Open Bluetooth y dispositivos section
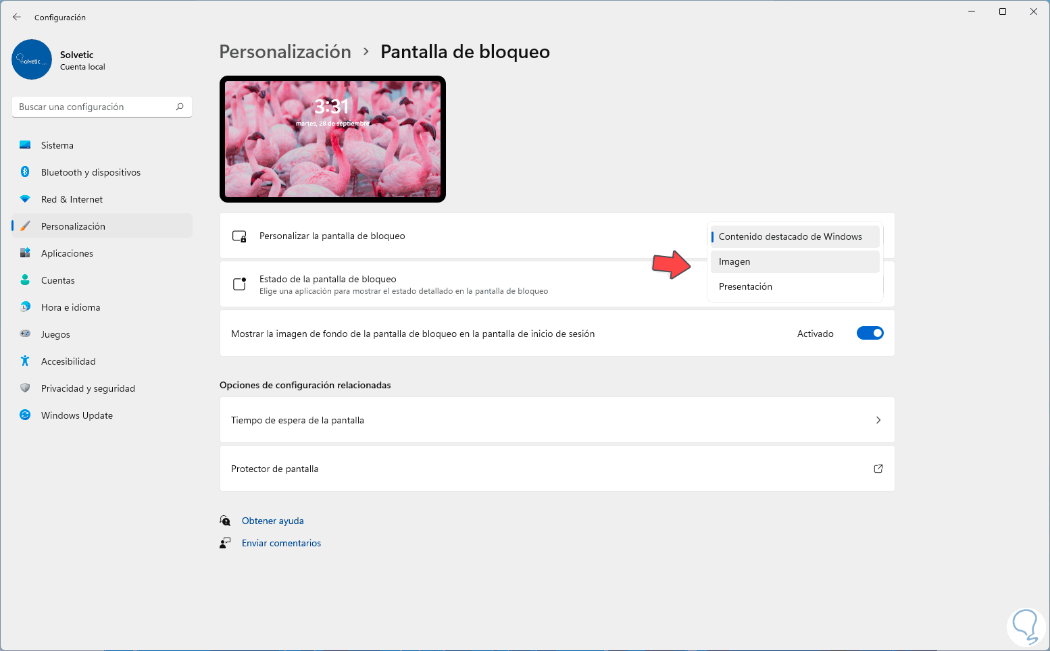Viewport: 1050px width, 651px height. [102, 172]
